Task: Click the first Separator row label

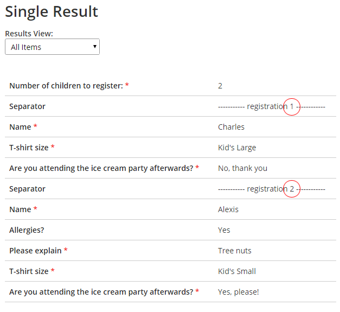Action: pos(27,106)
